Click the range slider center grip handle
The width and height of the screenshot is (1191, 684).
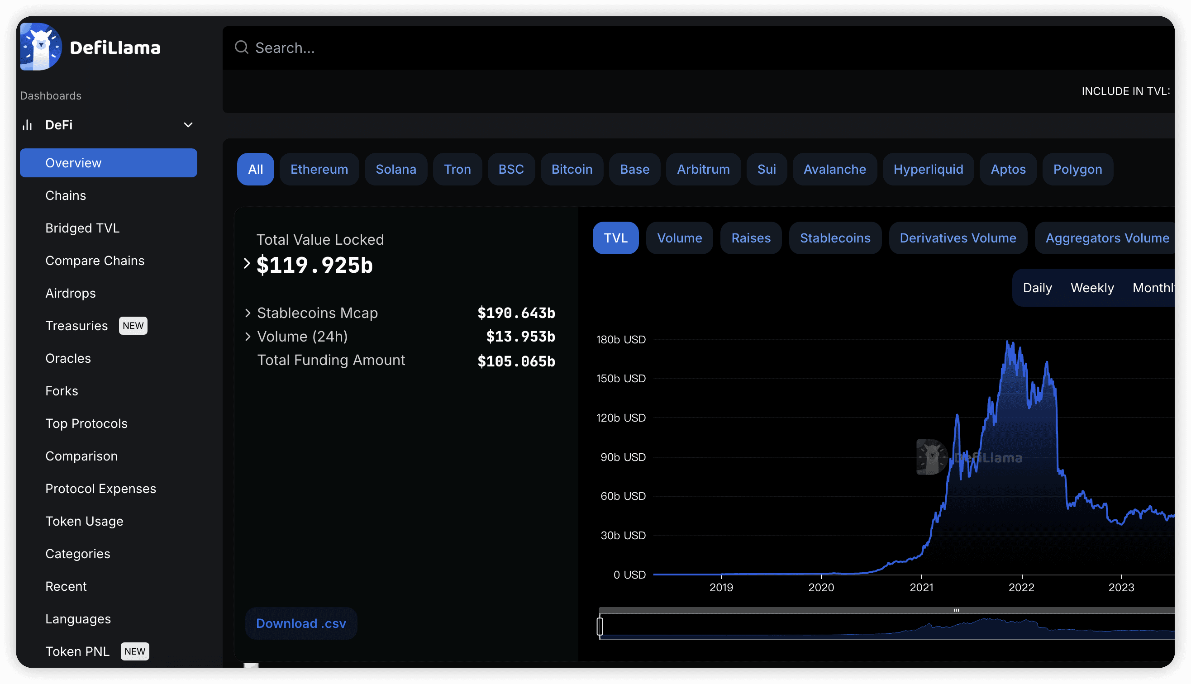point(956,610)
